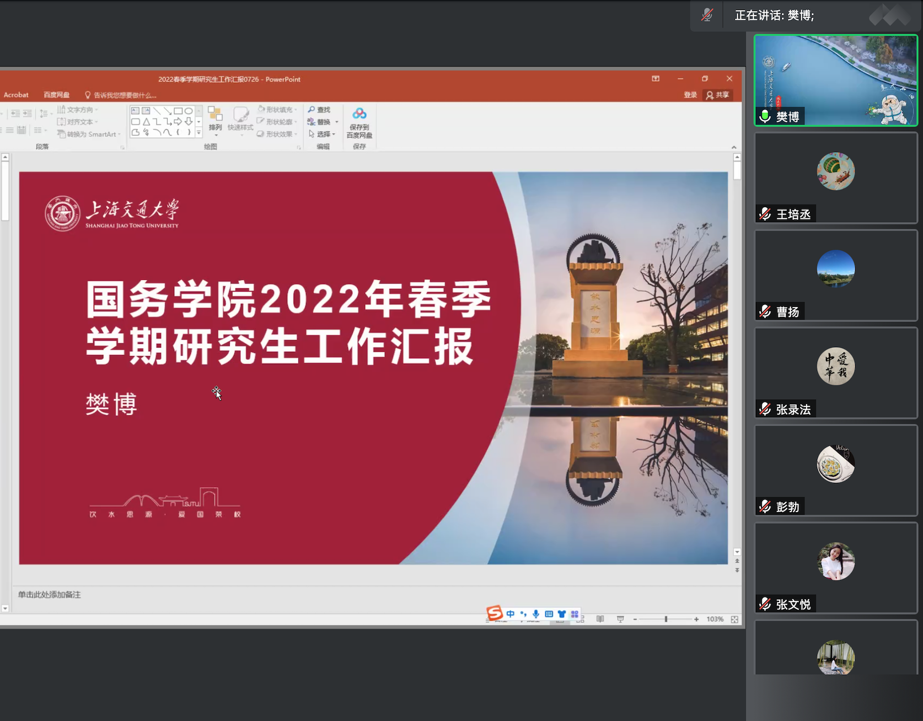
Task: Toggle Sogou Chinese/English mode (中)
Action: (x=511, y=614)
